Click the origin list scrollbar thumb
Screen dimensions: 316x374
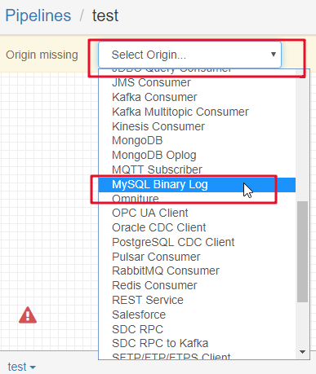click(x=302, y=252)
